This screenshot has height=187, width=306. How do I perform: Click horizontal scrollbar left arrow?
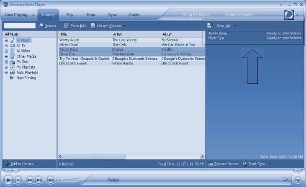click(60, 156)
